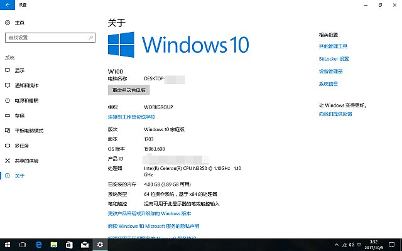The width and height of the screenshot is (402, 251).
Task: Click the 查找设置 search field
Action: click(x=50, y=38)
